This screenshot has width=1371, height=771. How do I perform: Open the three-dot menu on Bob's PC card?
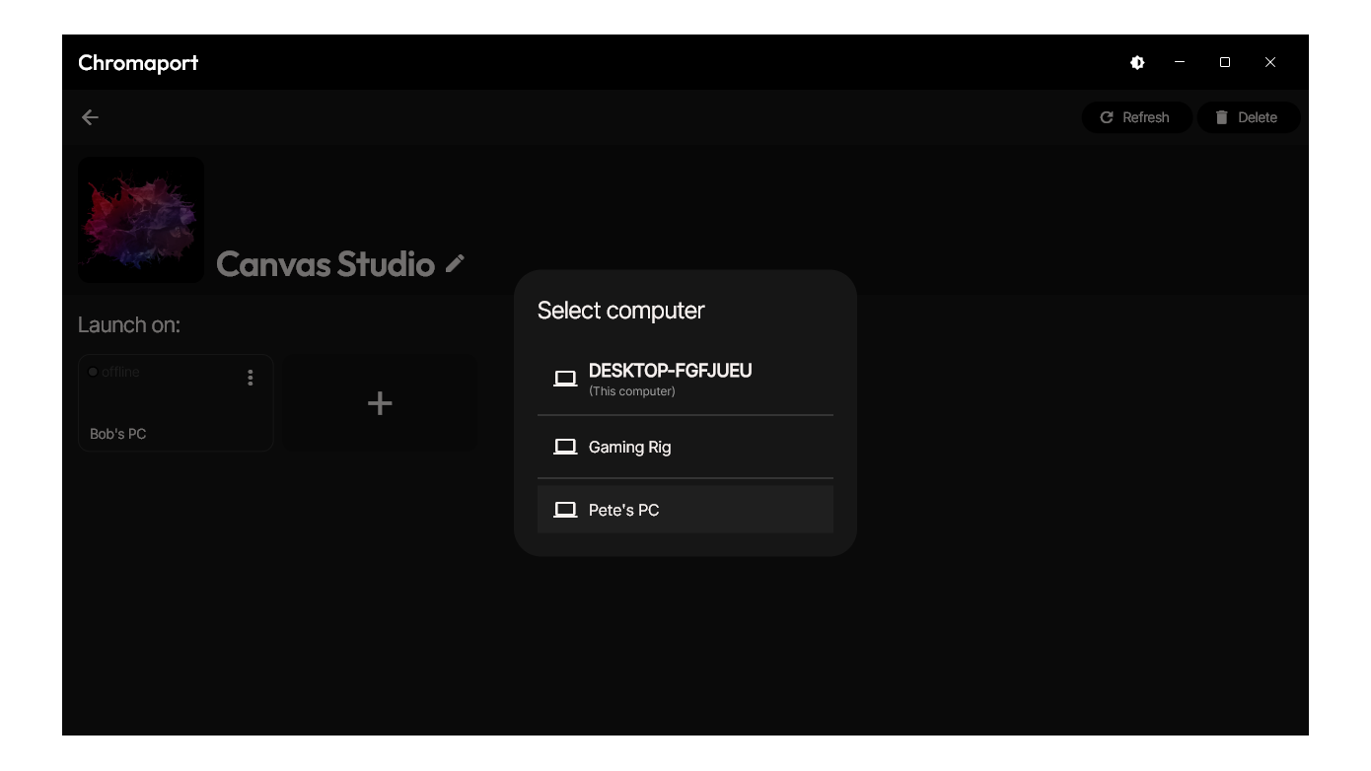251,378
